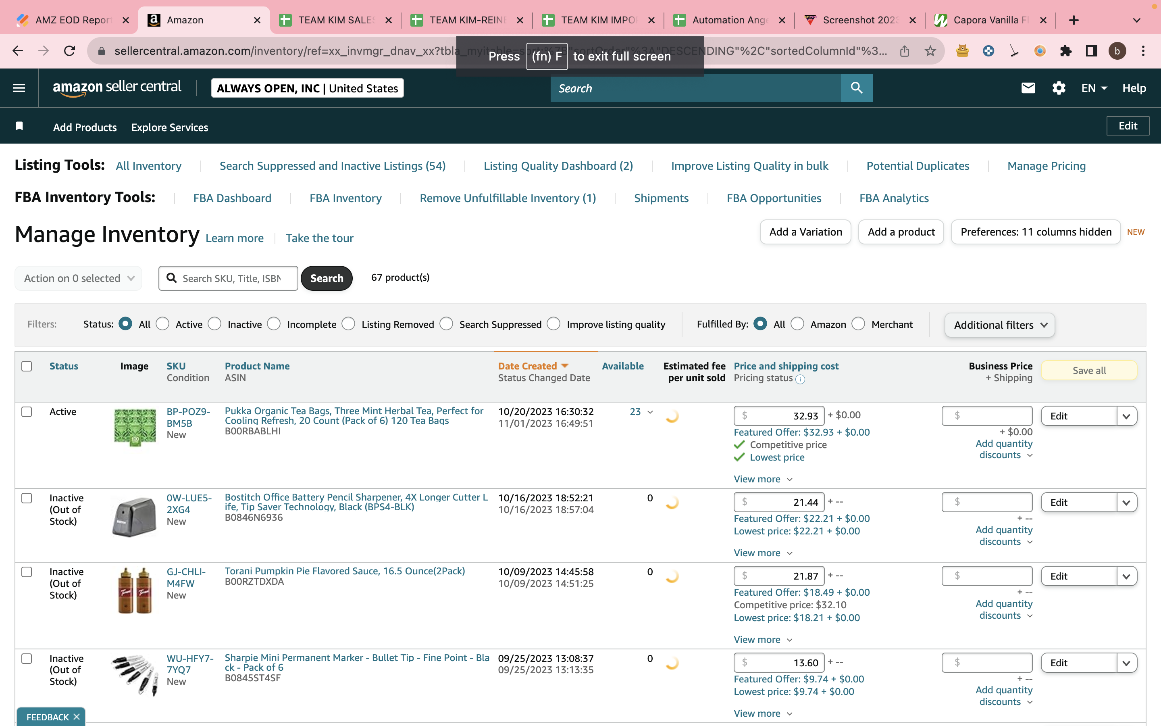This screenshot has width=1161, height=726.
Task: Expand available quantity 23 chevron
Action: click(x=650, y=412)
